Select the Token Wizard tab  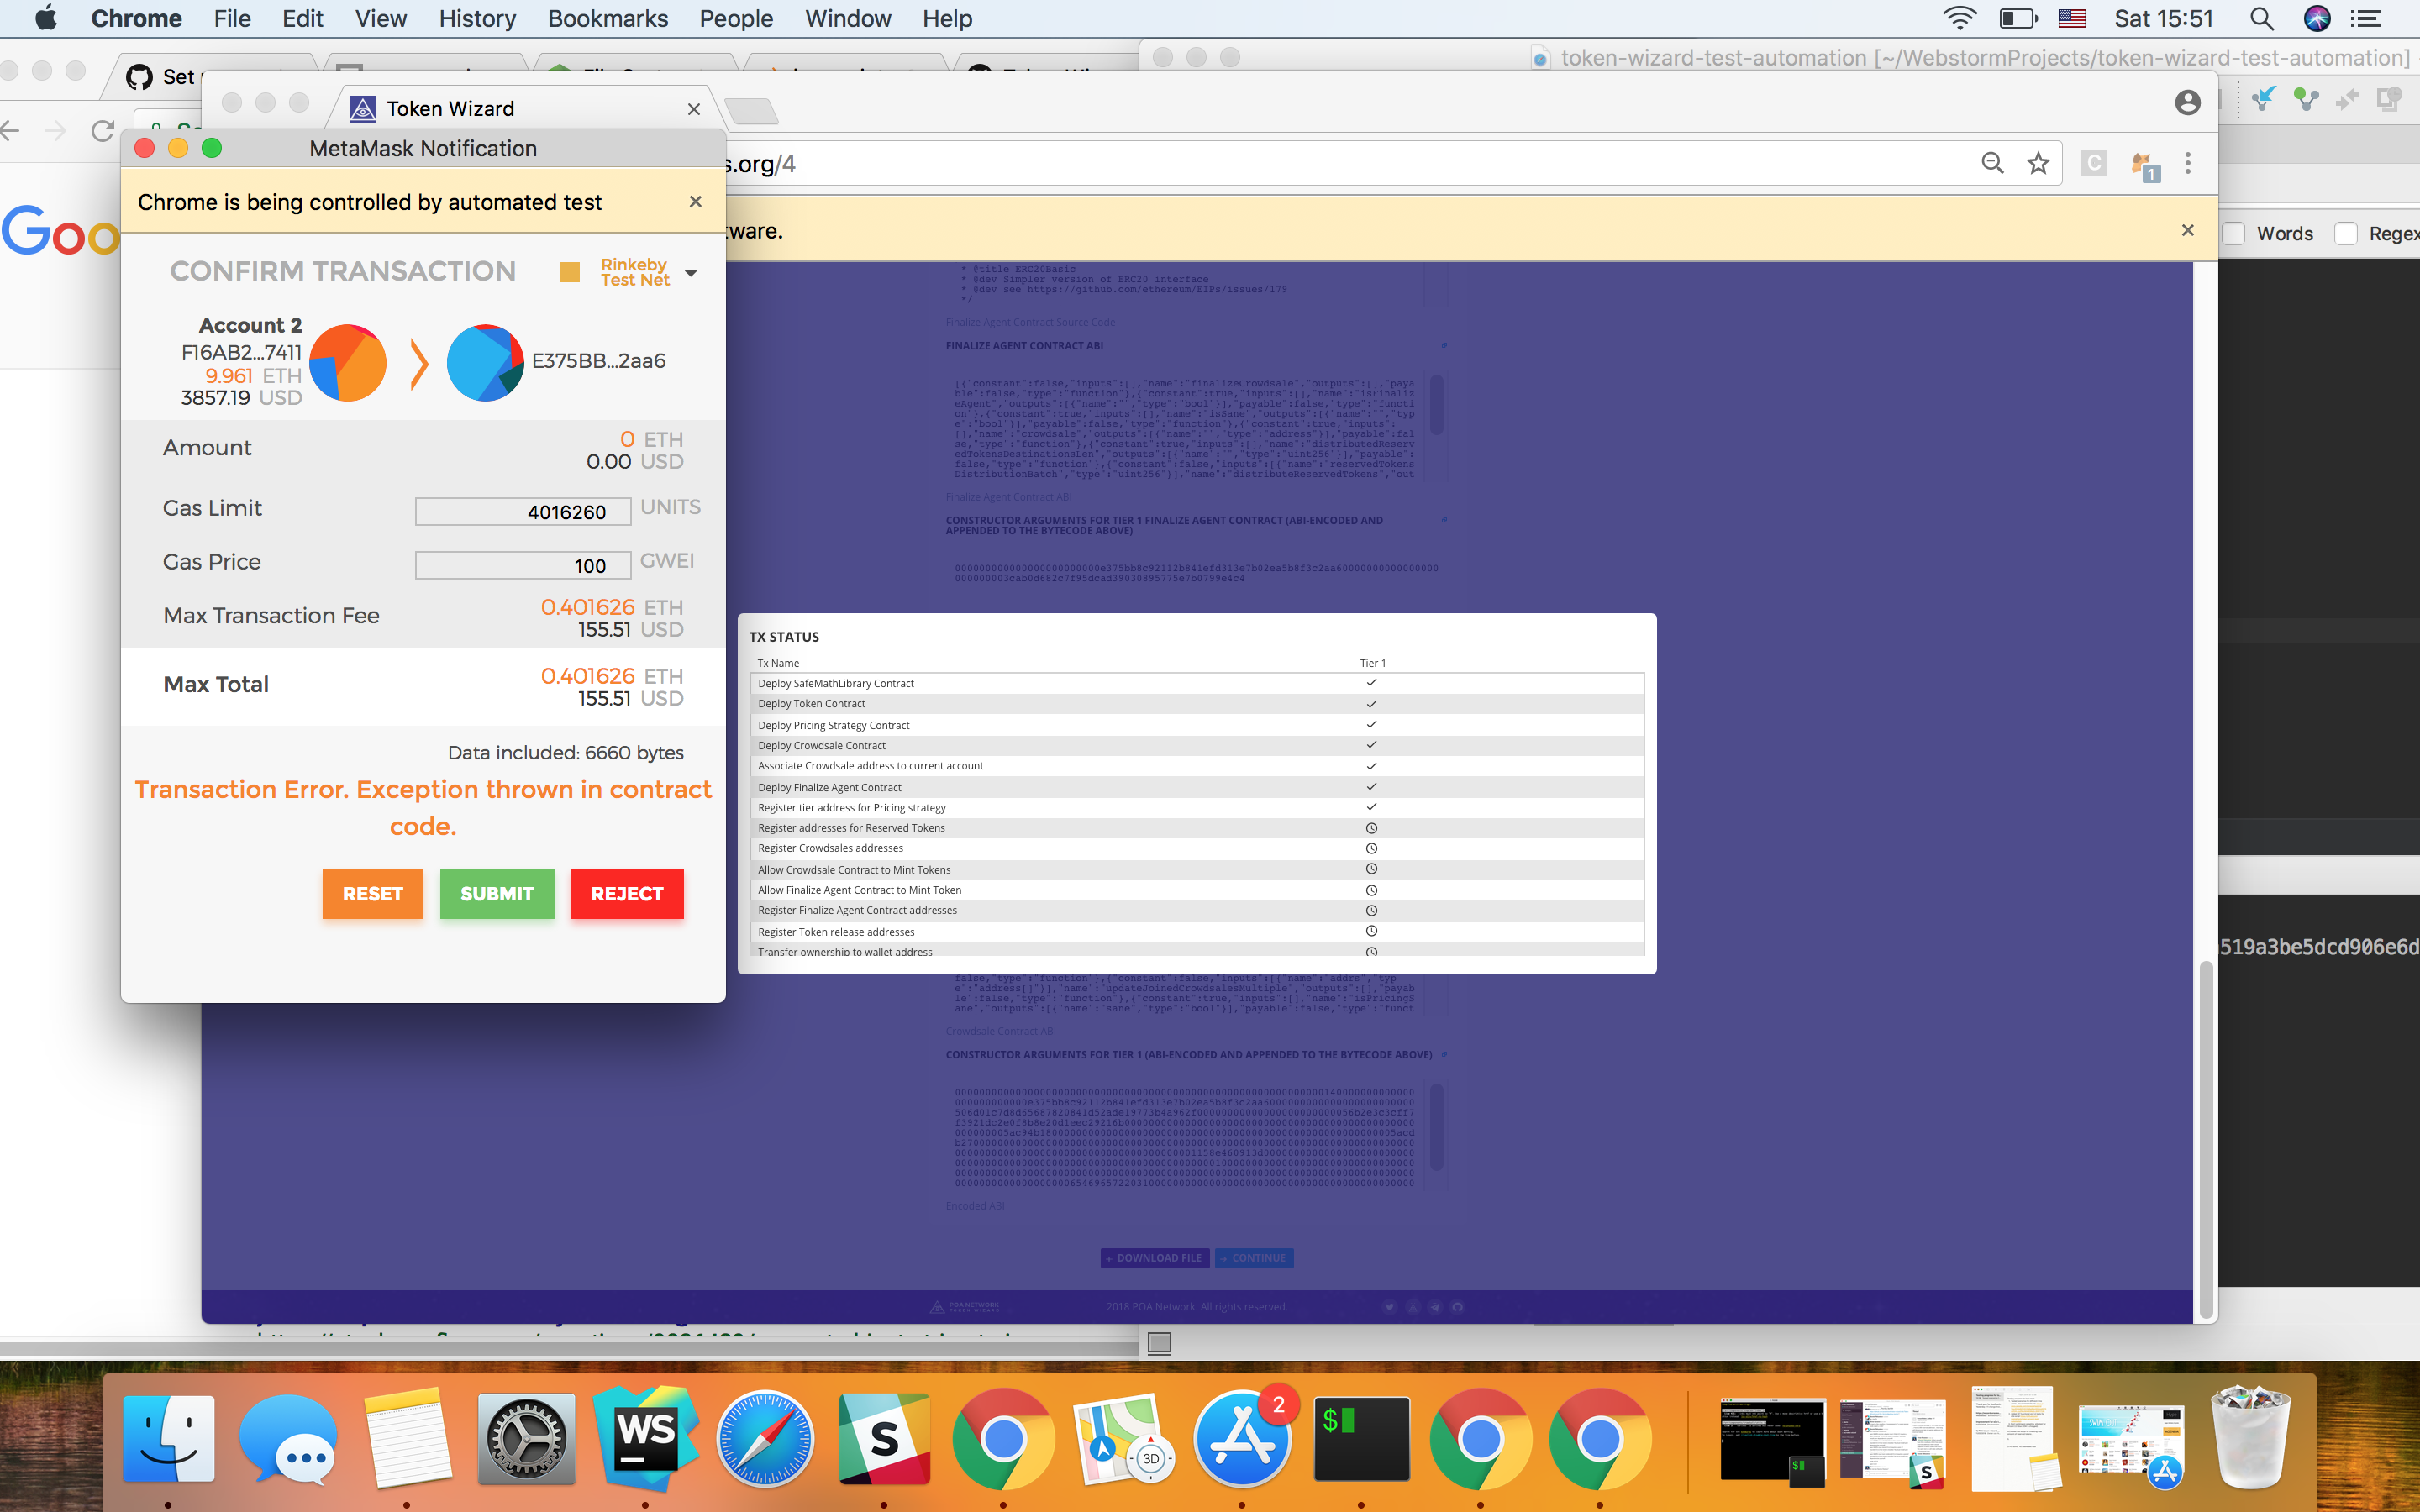(450, 108)
